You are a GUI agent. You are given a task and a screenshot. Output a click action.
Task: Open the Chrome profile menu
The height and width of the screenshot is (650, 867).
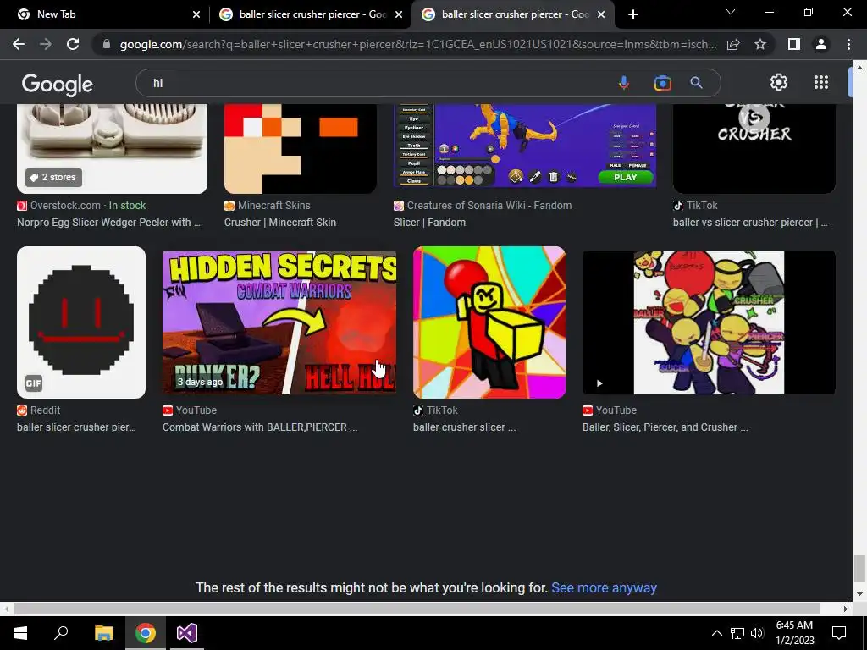click(x=821, y=44)
